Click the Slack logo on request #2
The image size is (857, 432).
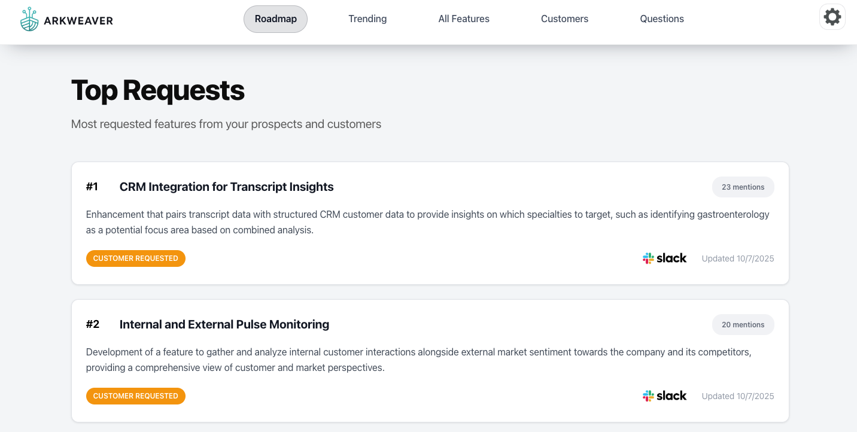664,396
